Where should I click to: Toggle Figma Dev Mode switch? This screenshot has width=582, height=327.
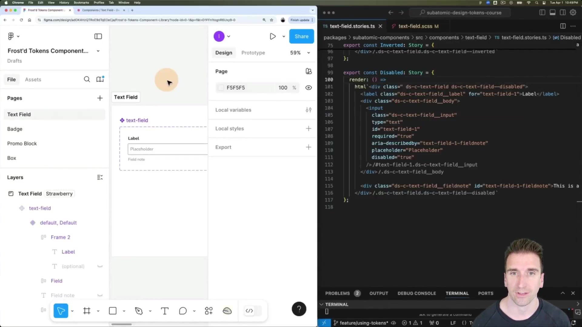(x=253, y=311)
